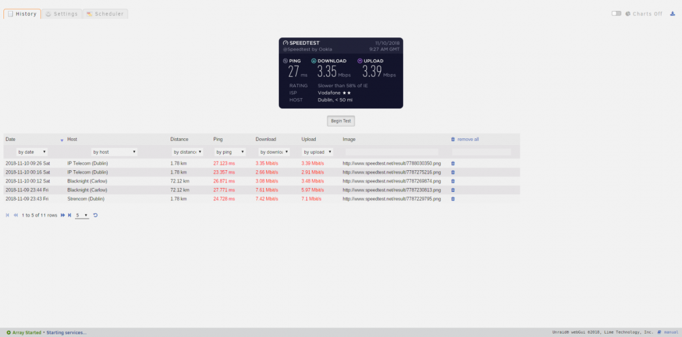
Task: Click the remove all link
Action: [x=468, y=140]
